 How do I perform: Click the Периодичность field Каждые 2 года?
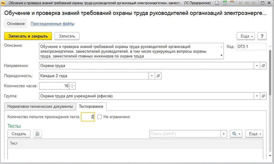tap(94, 76)
